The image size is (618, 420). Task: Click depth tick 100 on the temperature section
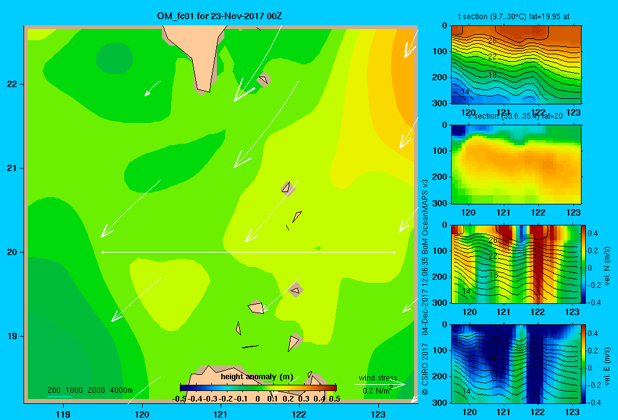pos(440,51)
